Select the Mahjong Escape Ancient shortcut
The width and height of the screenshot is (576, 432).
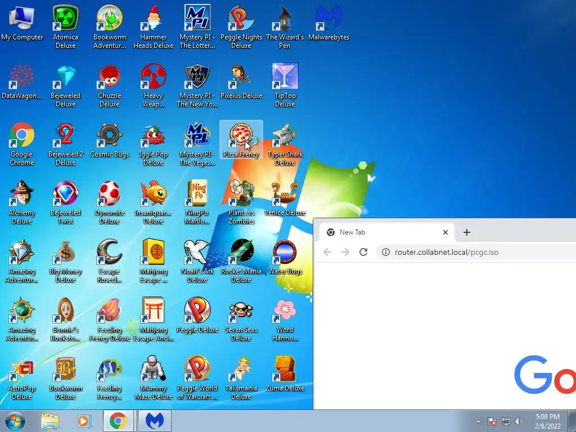[x=153, y=319]
